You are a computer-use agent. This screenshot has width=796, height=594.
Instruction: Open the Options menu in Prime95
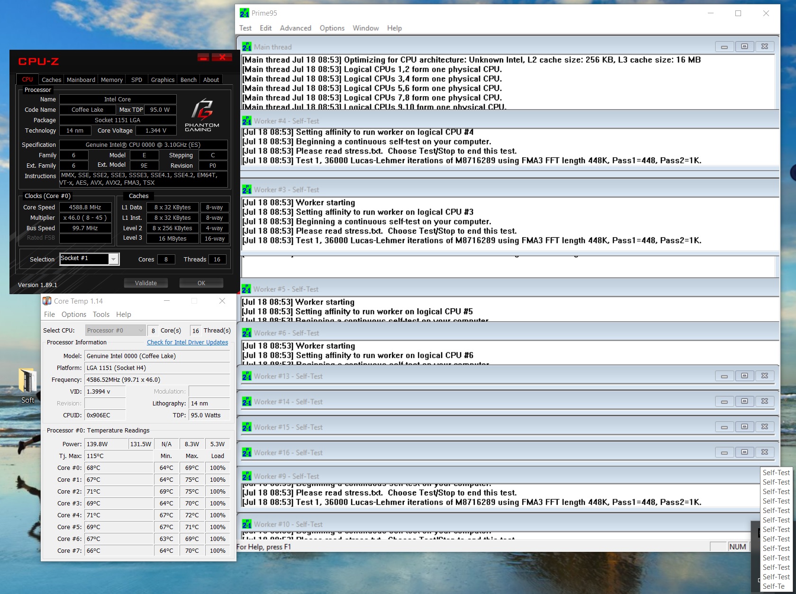click(332, 28)
